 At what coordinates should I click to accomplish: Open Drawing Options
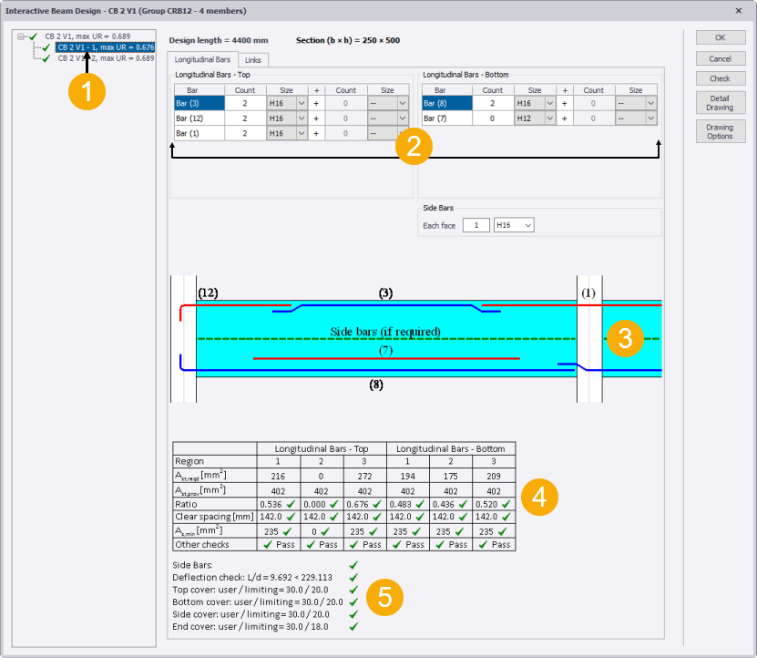pyautogui.click(x=720, y=131)
